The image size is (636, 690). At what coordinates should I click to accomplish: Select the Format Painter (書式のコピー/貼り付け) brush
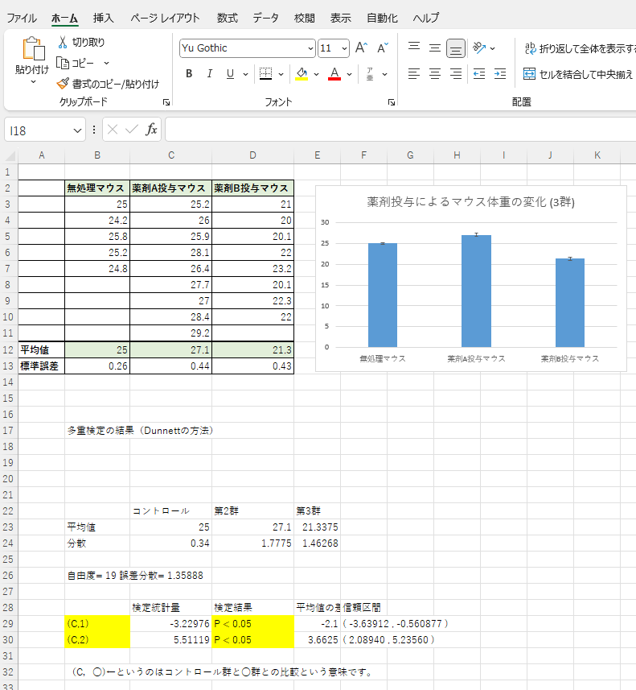pyautogui.click(x=64, y=84)
